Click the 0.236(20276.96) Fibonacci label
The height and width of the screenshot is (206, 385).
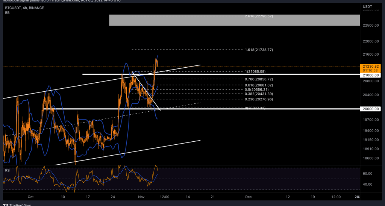[259, 99]
